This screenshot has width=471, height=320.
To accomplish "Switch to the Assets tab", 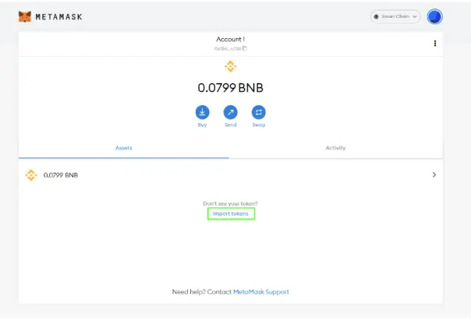I will pos(124,148).
